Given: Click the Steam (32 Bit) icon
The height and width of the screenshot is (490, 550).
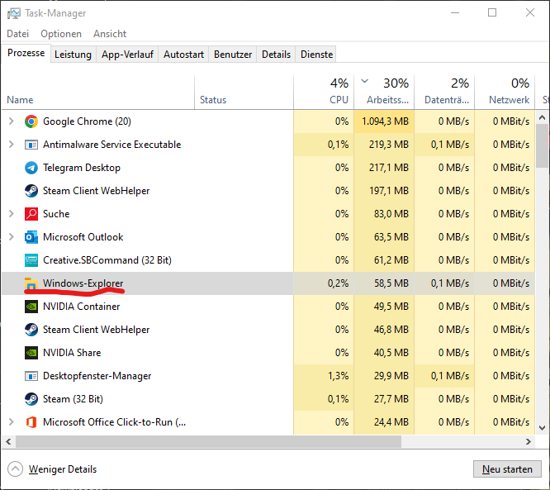Looking at the screenshot, I should click(31, 399).
